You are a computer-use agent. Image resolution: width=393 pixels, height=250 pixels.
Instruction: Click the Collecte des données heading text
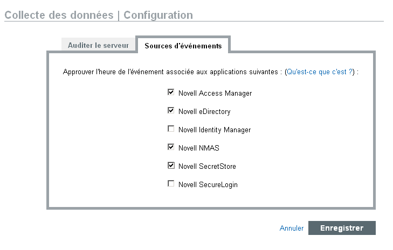click(59, 15)
